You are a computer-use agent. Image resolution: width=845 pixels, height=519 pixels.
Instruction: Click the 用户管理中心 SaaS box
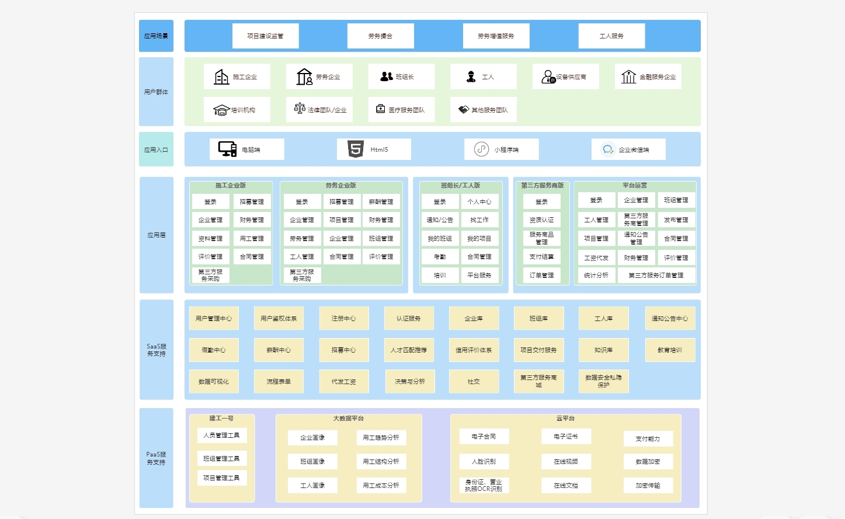pos(214,318)
